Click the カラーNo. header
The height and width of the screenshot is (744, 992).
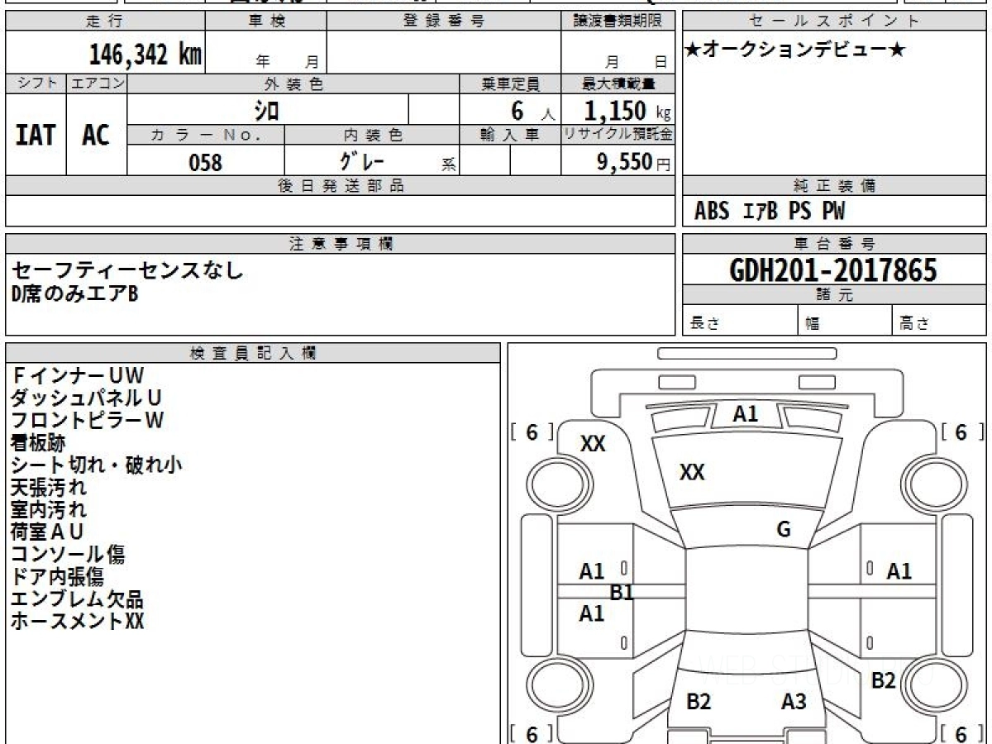206,135
